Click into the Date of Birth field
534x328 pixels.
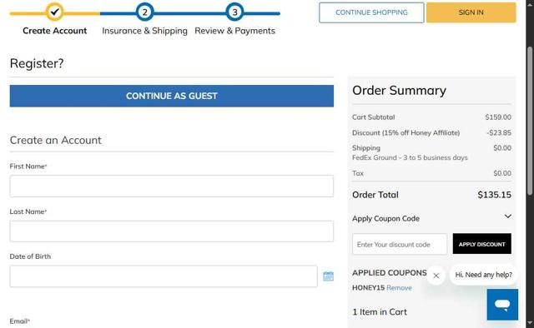click(164, 276)
